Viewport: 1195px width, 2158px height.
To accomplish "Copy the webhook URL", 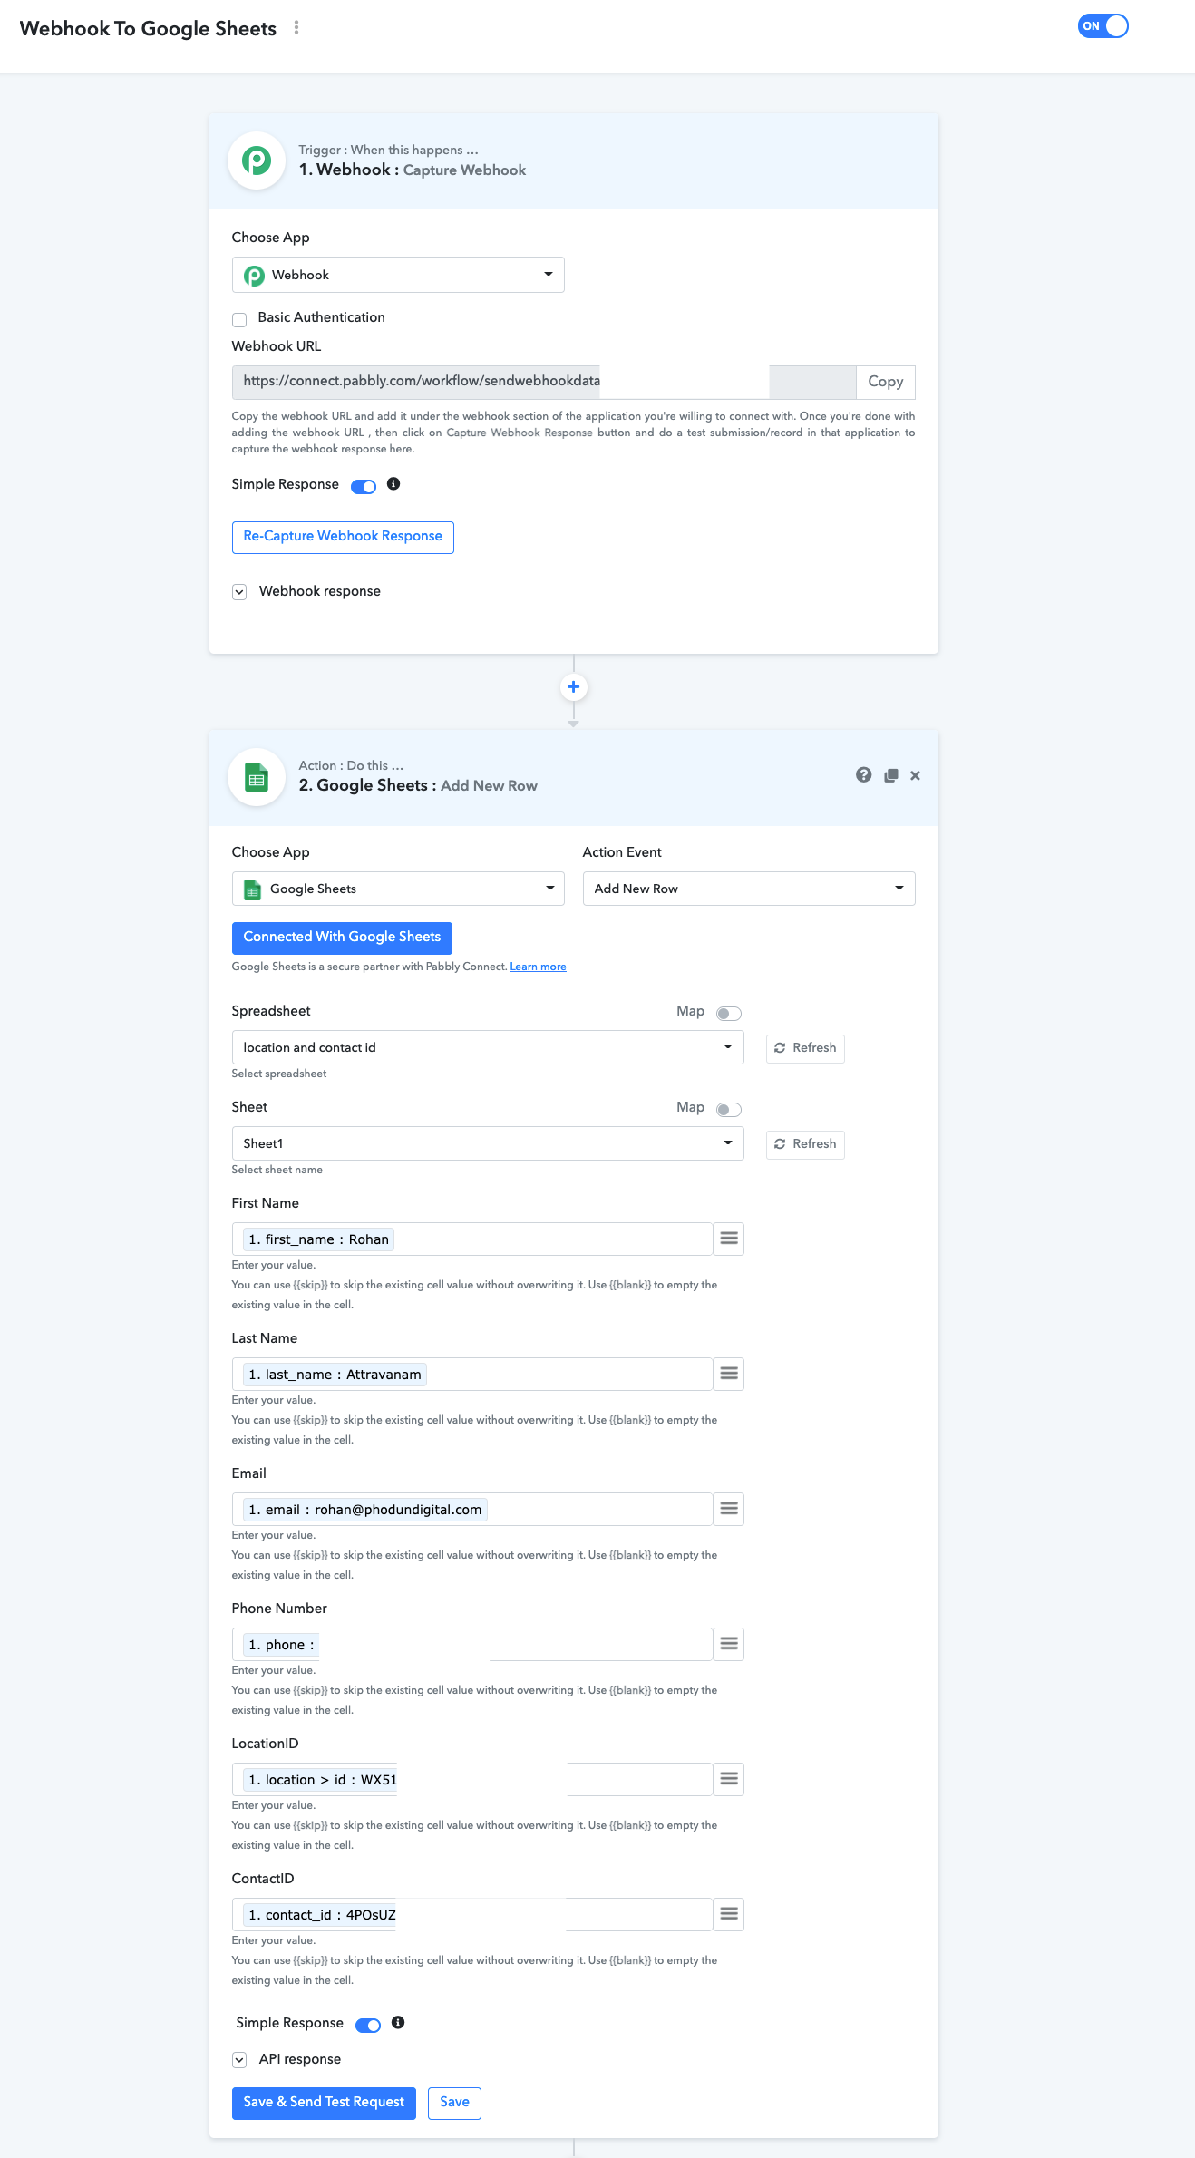I will pyautogui.click(x=886, y=382).
